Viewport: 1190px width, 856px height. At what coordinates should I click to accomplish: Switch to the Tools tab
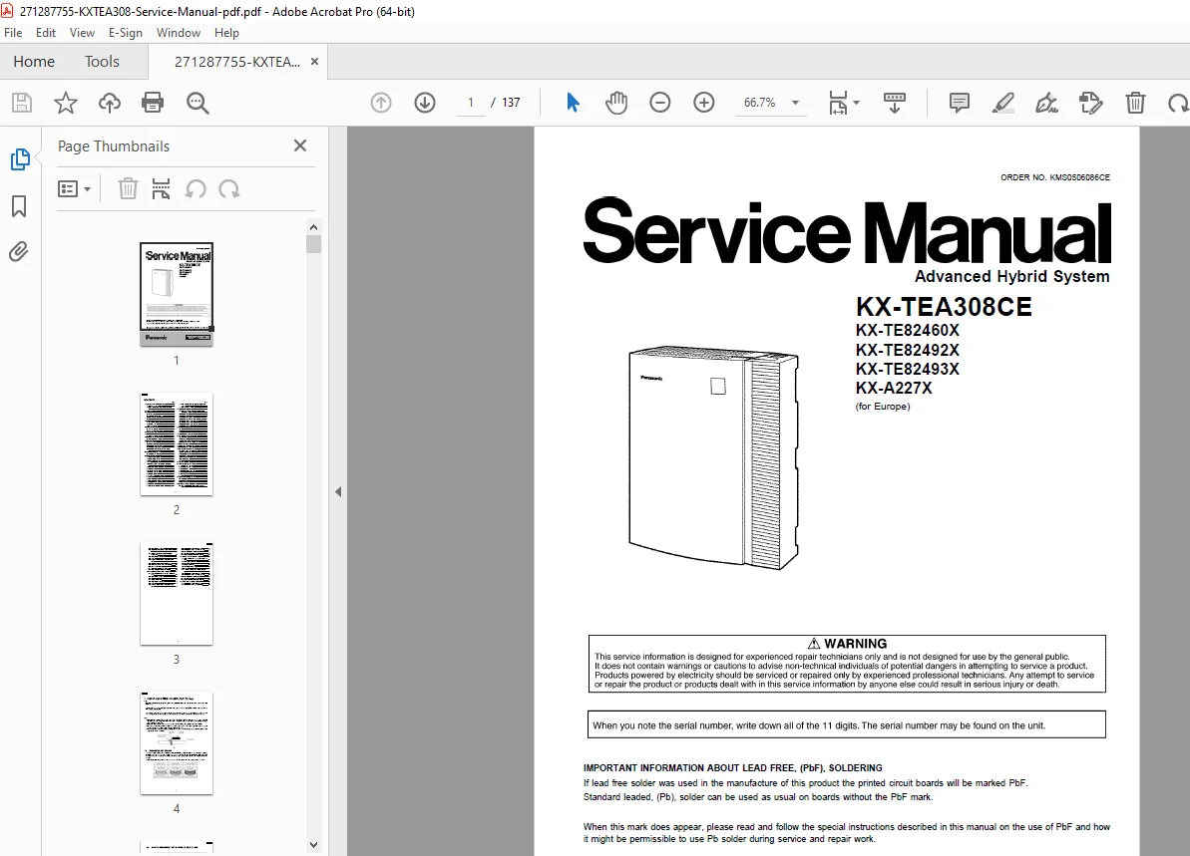102,62
